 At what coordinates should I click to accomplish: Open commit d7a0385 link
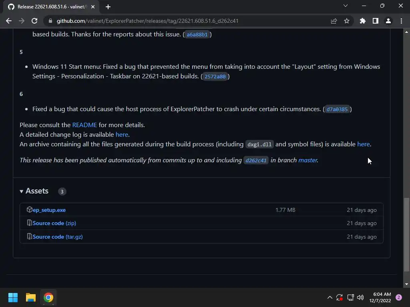click(x=337, y=109)
